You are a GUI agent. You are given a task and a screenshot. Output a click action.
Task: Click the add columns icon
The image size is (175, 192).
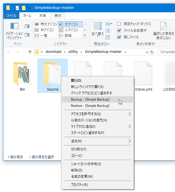pyautogui.click(x=109, y=31)
